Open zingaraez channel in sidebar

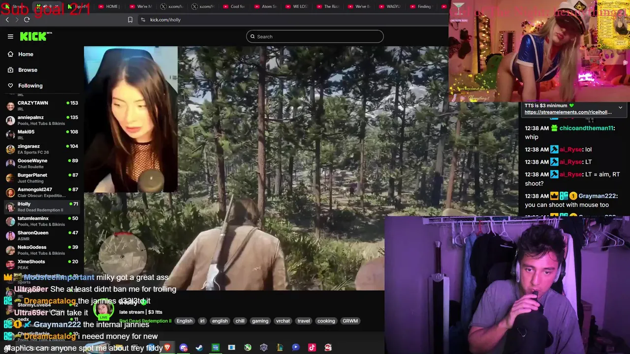point(42,149)
